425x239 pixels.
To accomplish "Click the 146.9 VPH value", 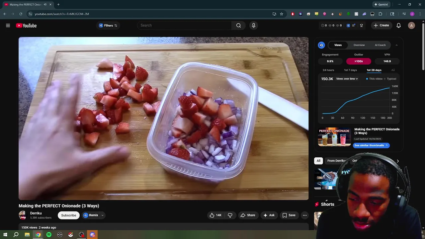I will point(387,61).
